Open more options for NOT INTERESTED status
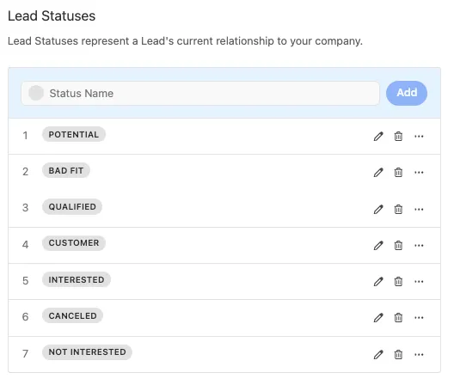 tap(419, 354)
